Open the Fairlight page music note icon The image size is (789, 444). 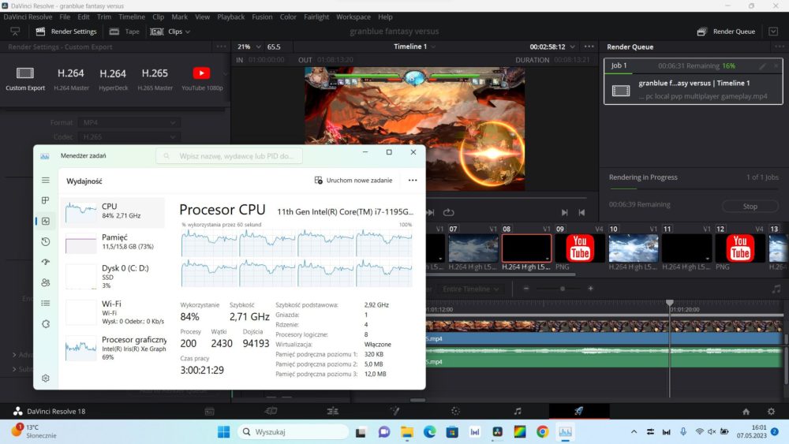point(518,412)
